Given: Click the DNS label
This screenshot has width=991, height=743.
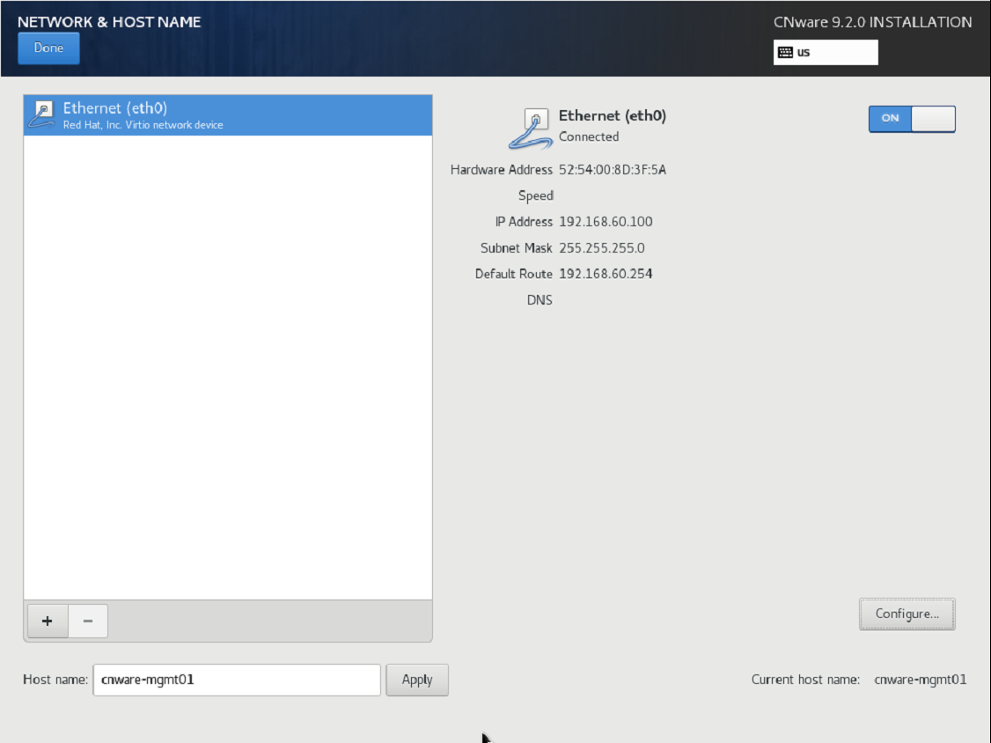Looking at the screenshot, I should 540,300.
